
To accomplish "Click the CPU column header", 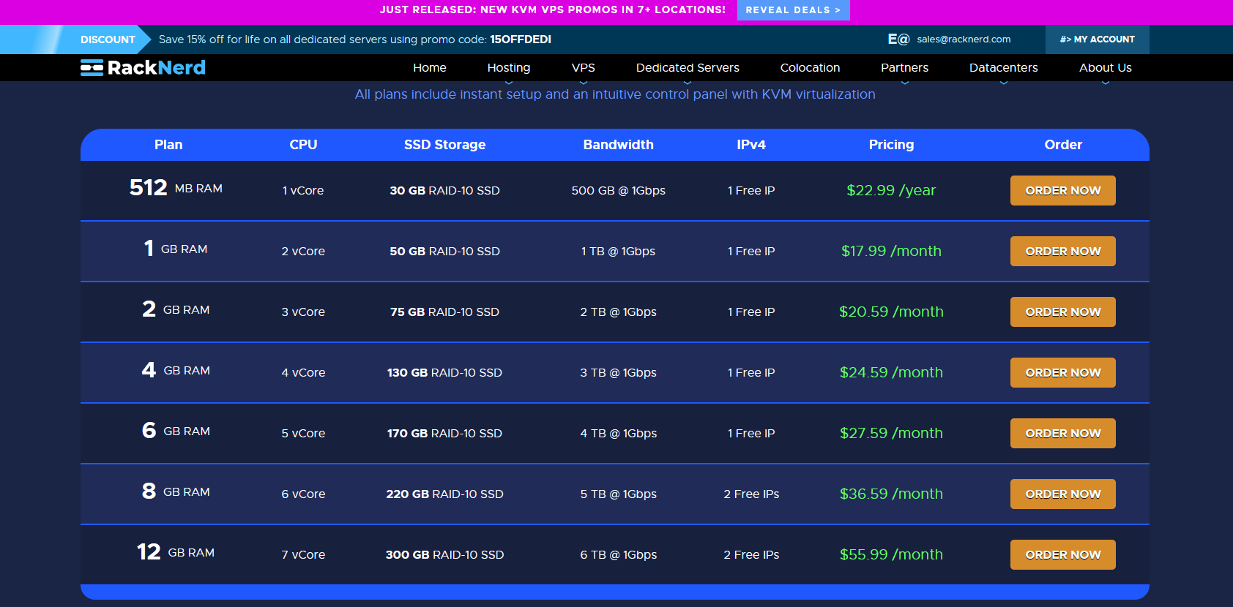I will click(x=303, y=145).
